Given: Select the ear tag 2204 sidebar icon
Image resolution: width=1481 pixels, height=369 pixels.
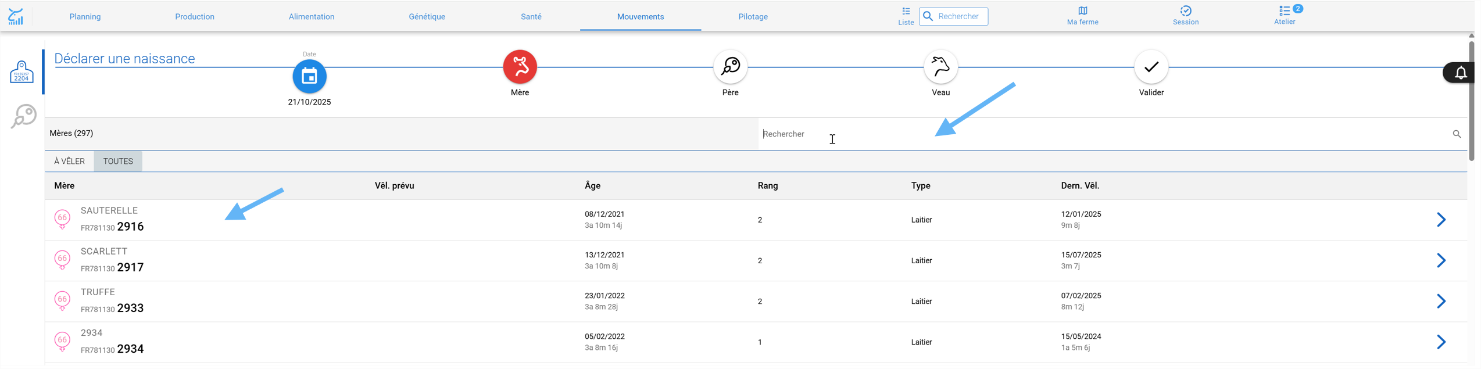Looking at the screenshot, I should click(22, 72).
